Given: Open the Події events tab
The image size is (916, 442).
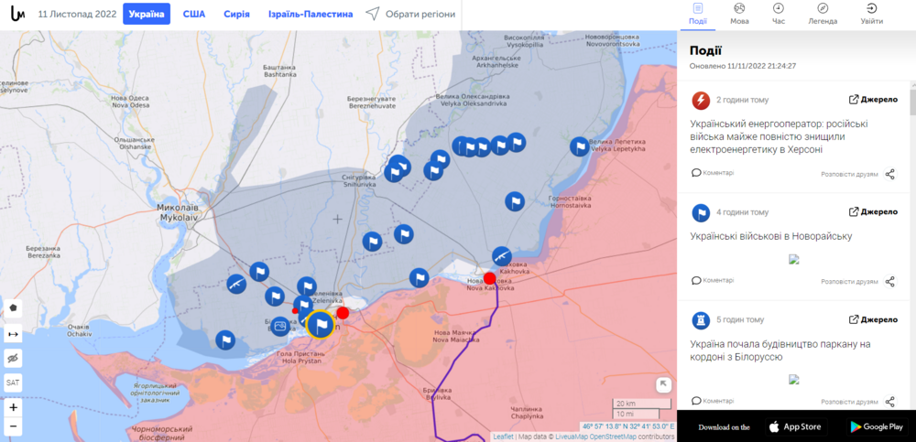Looking at the screenshot, I should click(x=697, y=15).
